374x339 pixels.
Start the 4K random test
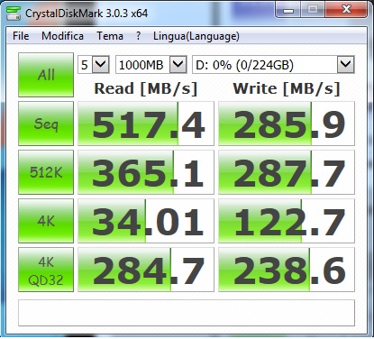46,221
